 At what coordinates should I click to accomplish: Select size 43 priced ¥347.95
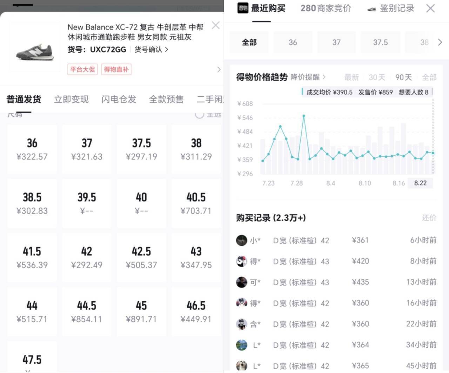pyautogui.click(x=196, y=257)
